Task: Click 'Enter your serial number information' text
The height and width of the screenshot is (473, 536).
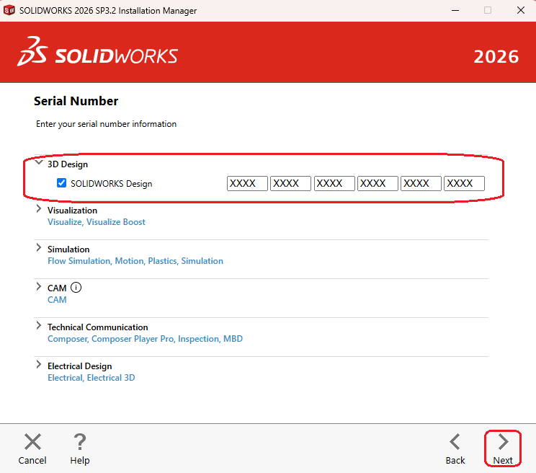Action: point(107,124)
